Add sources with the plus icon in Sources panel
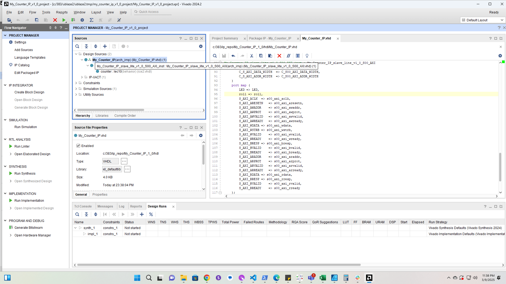 [105, 46]
